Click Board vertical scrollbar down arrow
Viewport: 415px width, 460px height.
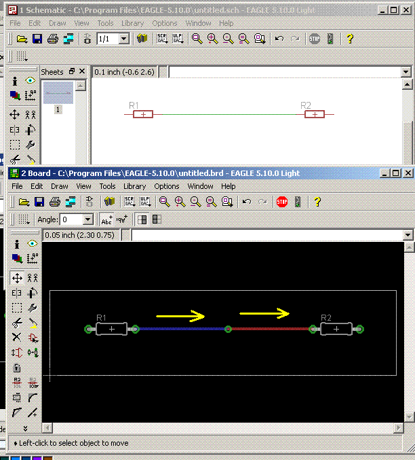pyautogui.click(x=409, y=417)
